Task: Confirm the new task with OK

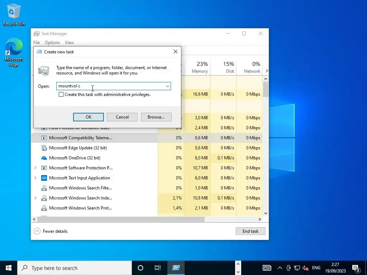Action: tap(89, 117)
